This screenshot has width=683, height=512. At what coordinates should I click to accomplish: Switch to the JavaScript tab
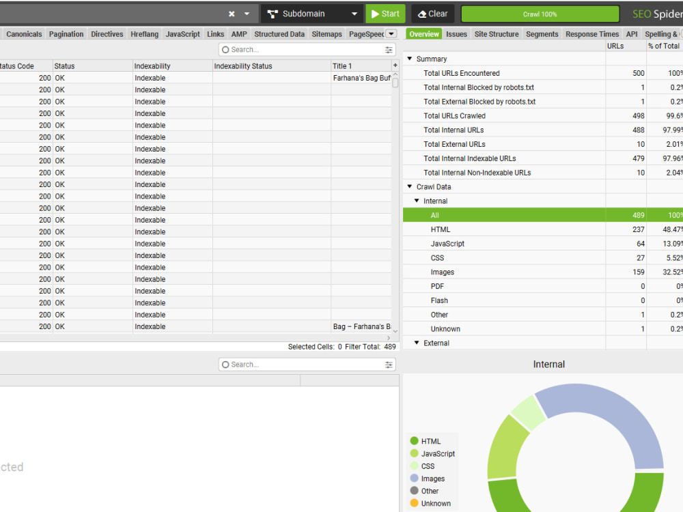click(182, 34)
